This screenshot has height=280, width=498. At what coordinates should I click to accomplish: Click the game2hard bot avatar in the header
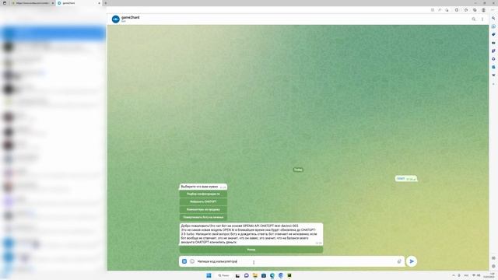point(116,19)
